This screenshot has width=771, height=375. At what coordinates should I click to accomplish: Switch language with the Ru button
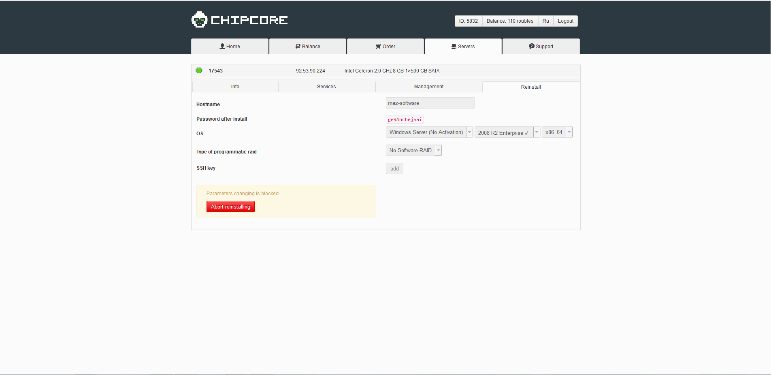tap(545, 21)
